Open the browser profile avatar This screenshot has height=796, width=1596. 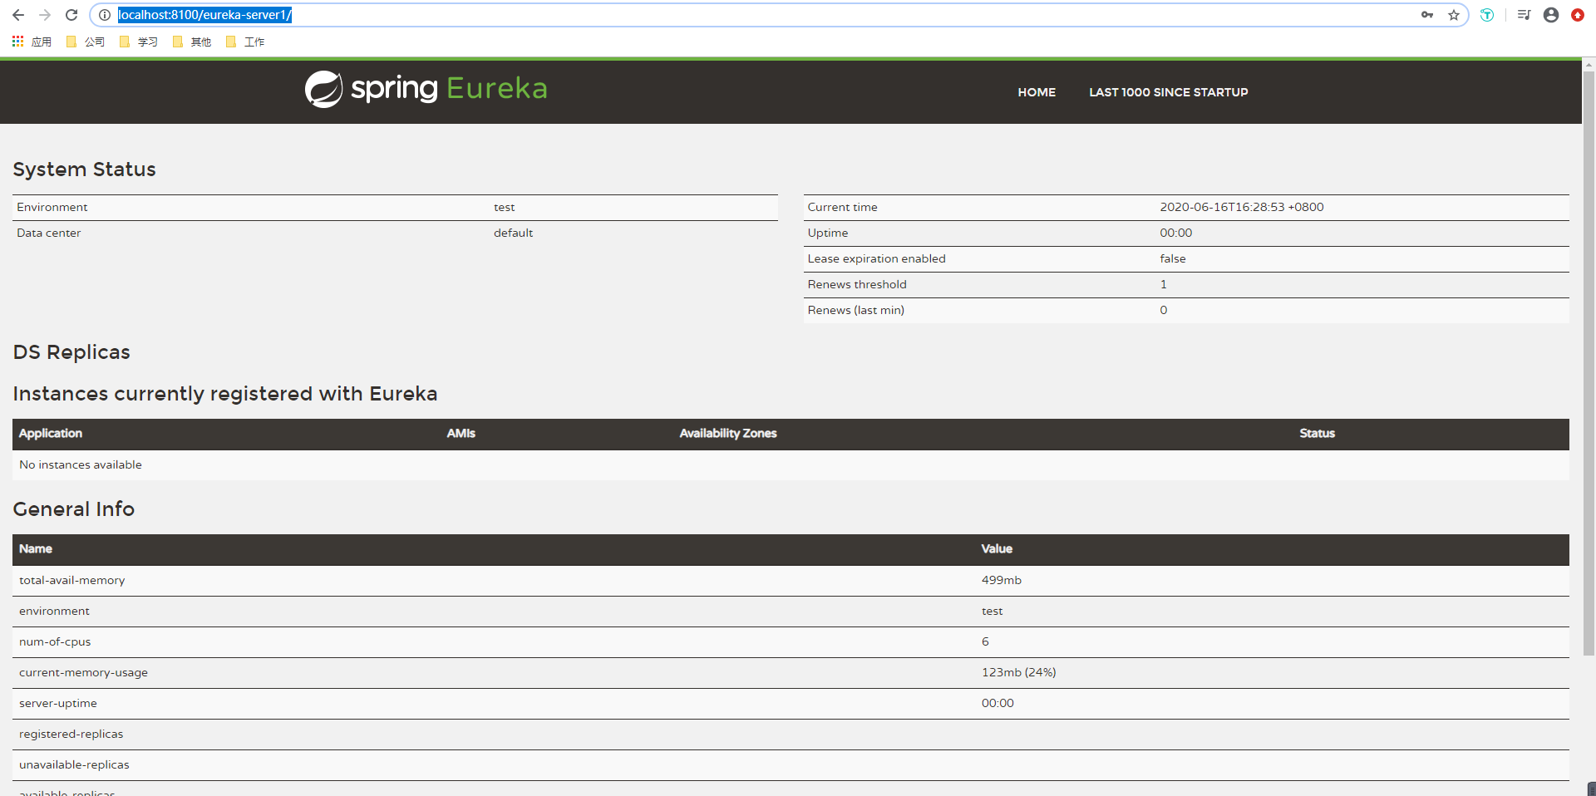pyautogui.click(x=1551, y=15)
